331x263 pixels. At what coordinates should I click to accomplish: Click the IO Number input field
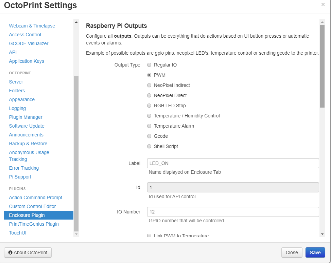[x=233, y=212]
